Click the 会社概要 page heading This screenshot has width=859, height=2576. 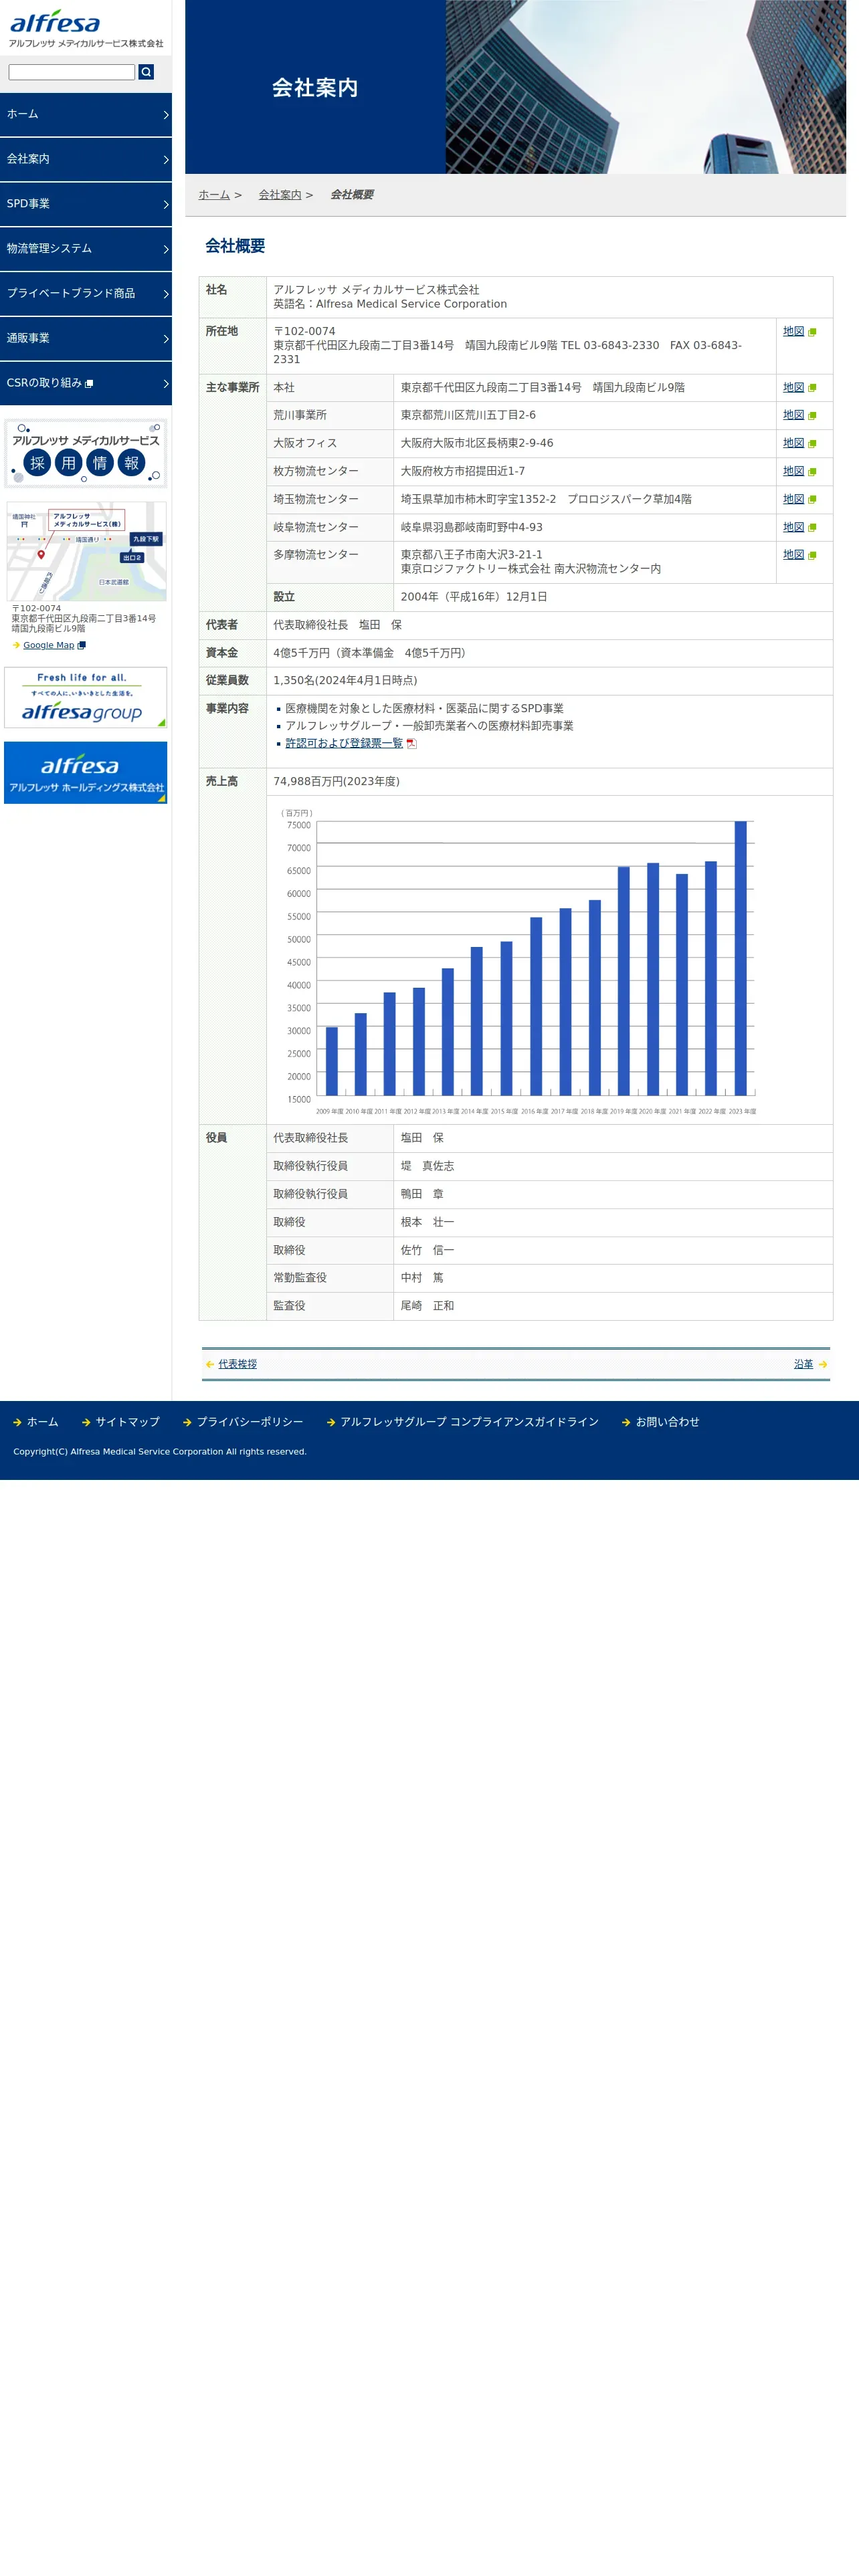[x=235, y=246]
